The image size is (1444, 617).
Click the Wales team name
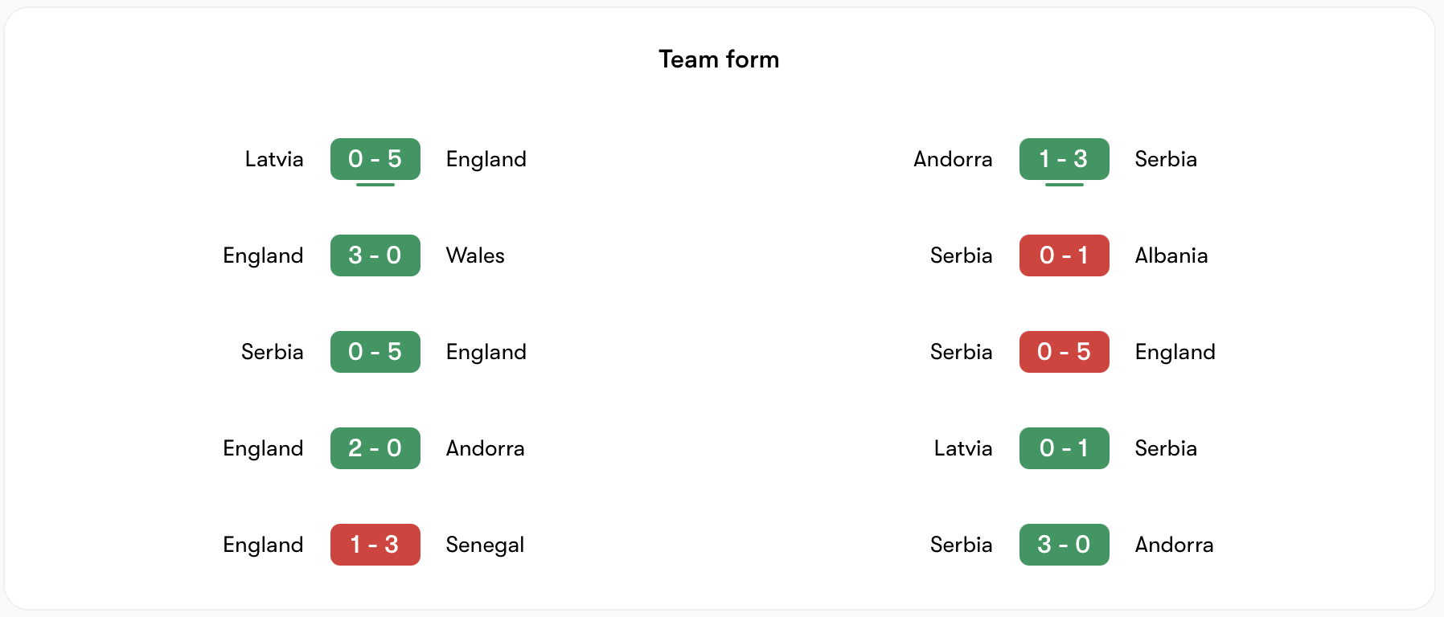coord(475,255)
